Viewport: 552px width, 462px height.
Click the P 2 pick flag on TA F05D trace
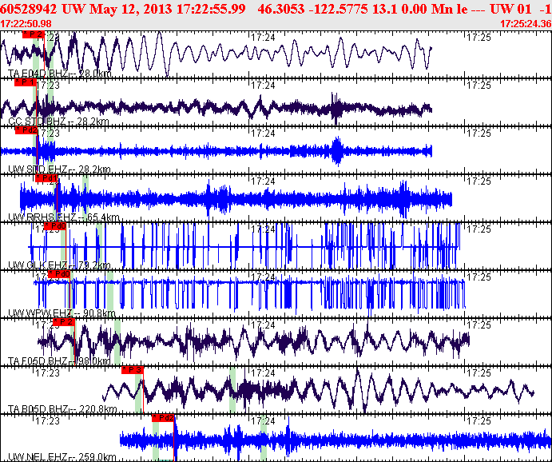point(64,322)
